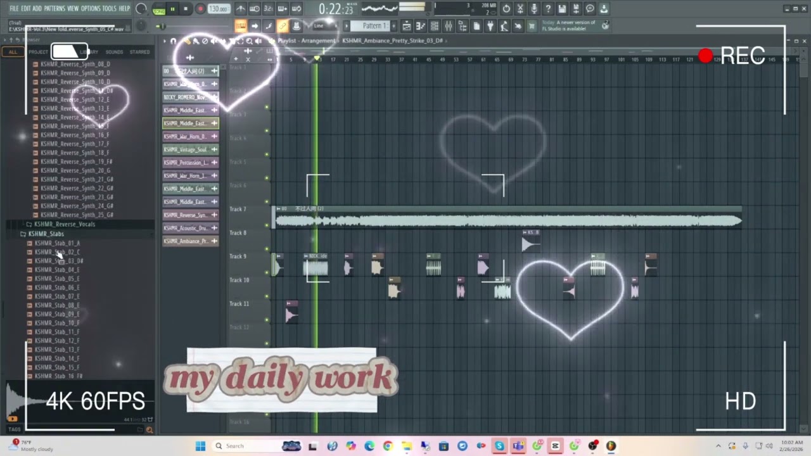Screen dimensions: 811x456
Task: Click the stop button in transport
Action: tap(186, 9)
